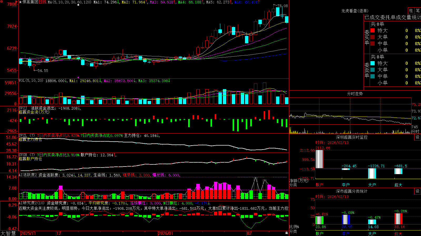Click the 02 month marker on the timeline
The height and width of the screenshot is (236, 421).
[x=249, y=233]
